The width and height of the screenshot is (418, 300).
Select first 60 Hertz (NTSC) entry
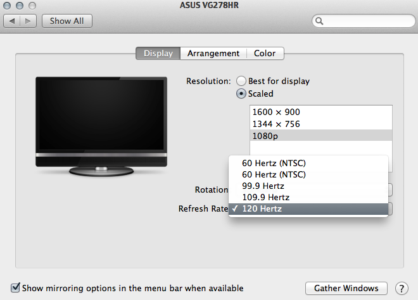308,163
